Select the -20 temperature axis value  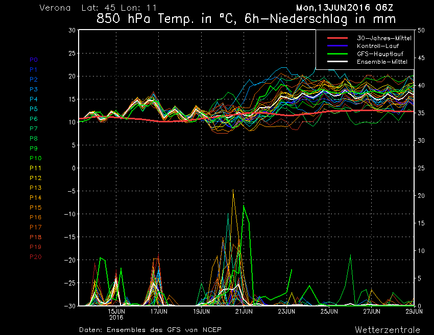[69, 260]
